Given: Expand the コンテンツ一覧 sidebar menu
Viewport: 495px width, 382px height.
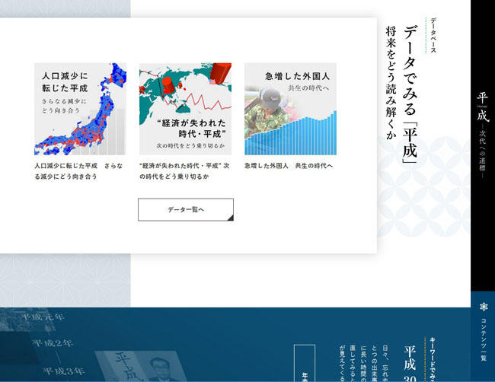Looking at the screenshot, I should coord(483,342).
